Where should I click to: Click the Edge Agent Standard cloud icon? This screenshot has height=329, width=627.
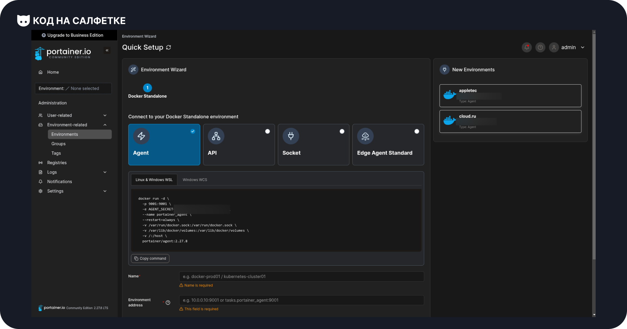tap(365, 136)
